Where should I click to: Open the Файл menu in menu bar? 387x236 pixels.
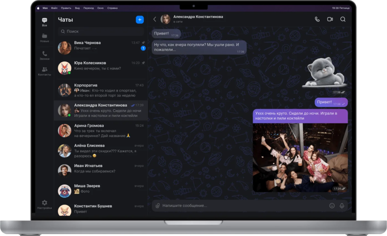tap(54, 8)
